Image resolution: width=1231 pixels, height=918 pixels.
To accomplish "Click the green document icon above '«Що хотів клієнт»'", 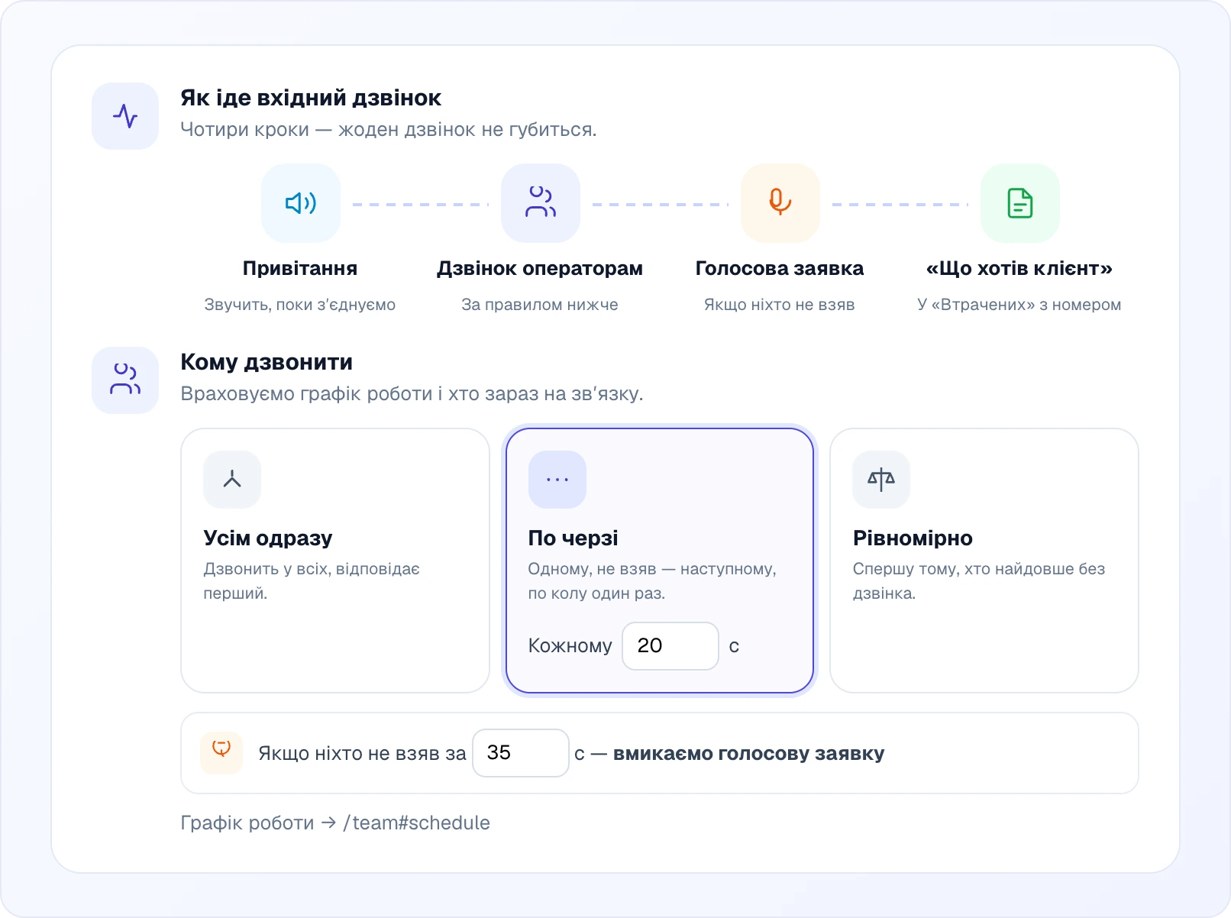I will point(1020,203).
